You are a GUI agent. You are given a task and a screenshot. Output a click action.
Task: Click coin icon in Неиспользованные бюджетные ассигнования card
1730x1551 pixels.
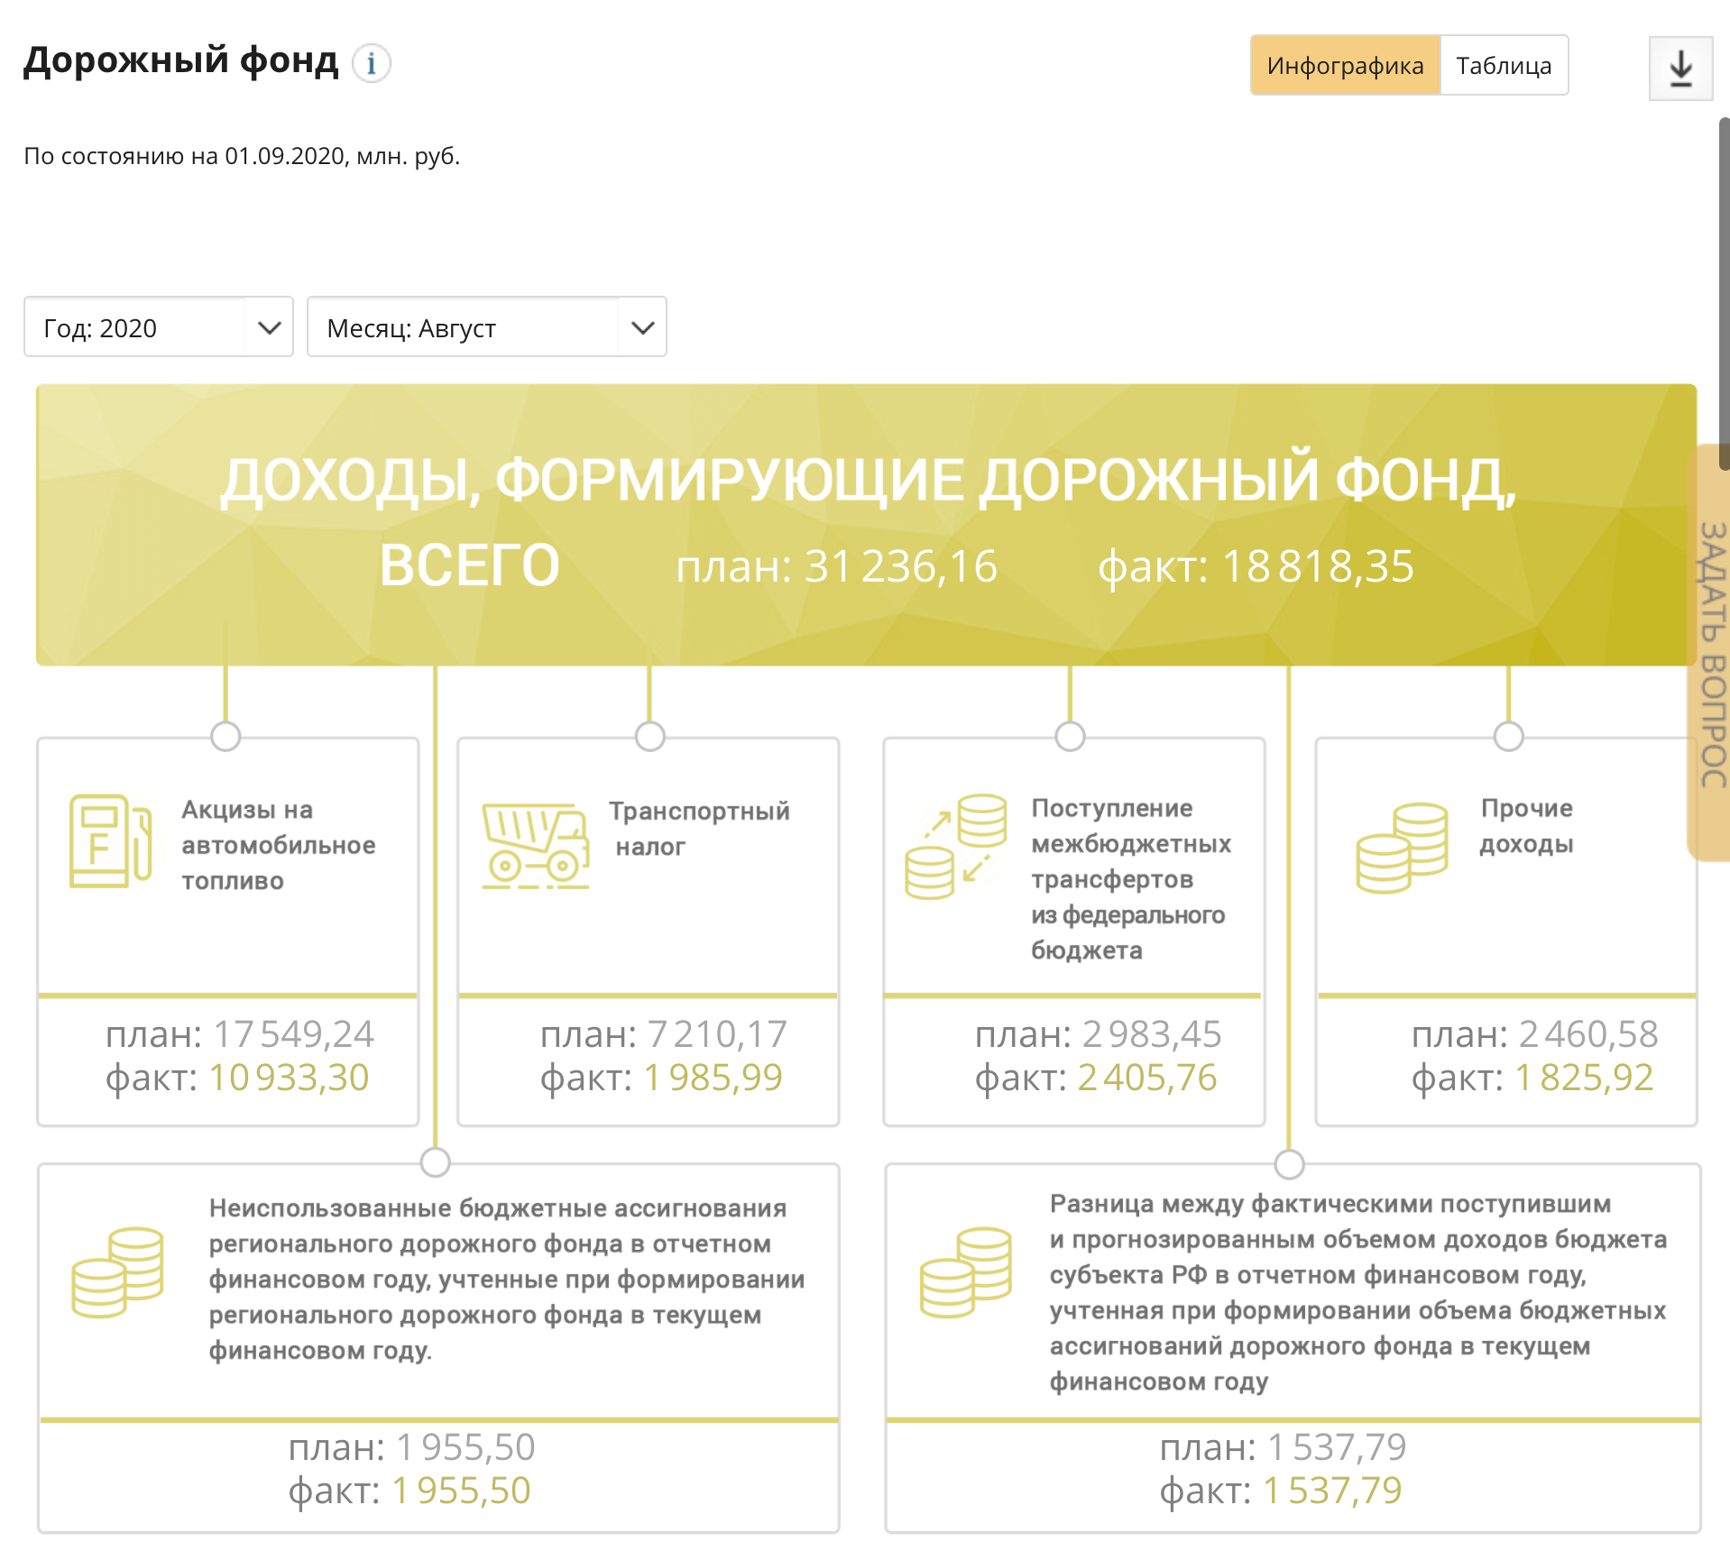(x=117, y=1271)
